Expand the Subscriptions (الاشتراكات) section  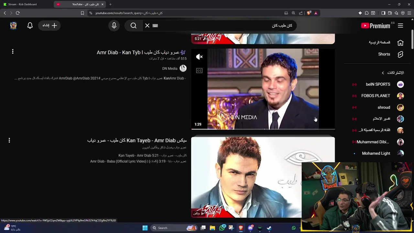pos(393,73)
